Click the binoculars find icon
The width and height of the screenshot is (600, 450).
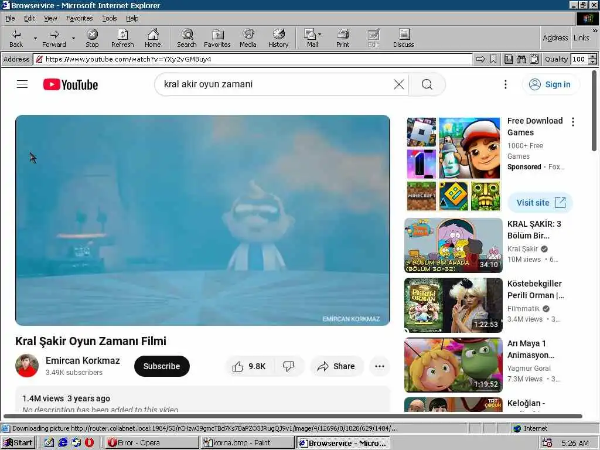click(x=521, y=59)
